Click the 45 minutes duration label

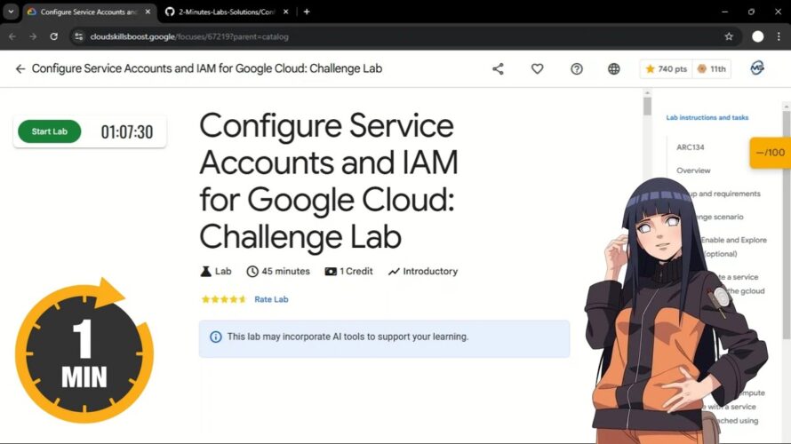pyautogui.click(x=285, y=271)
